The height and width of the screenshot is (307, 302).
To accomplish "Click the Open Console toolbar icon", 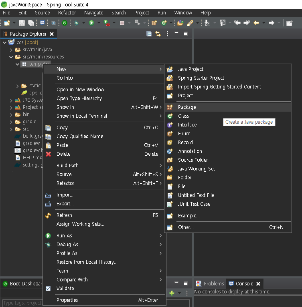I will coord(42,23).
